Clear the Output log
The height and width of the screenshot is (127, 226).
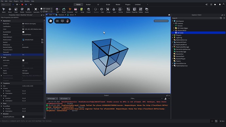165,99
